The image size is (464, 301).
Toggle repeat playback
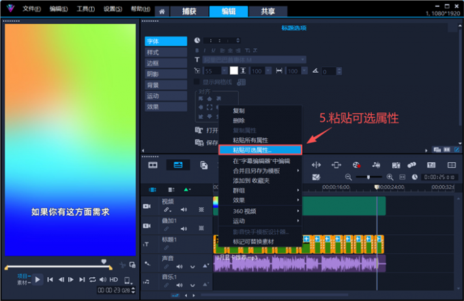pyautogui.click(x=92, y=279)
